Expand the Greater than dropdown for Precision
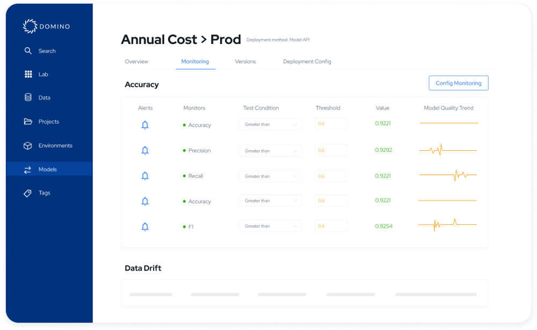This screenshot has height=330, width=537. 270,150
